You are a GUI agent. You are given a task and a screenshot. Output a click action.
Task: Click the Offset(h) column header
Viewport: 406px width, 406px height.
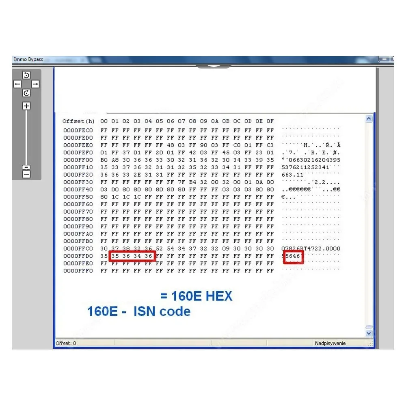click(x=78, y=121)
